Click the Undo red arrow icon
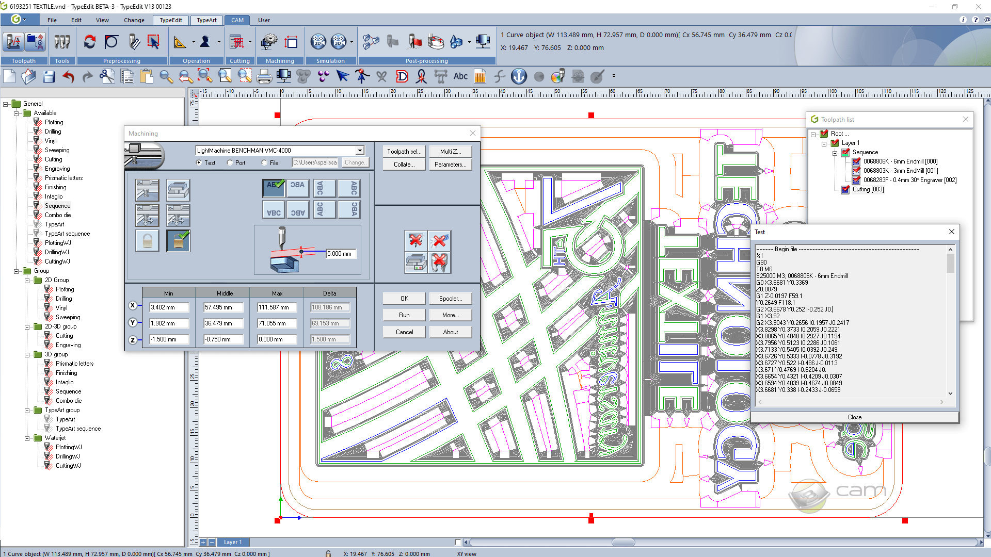Image resolution: width=991 pixels, height=557 pixels. tap(68, 77)
